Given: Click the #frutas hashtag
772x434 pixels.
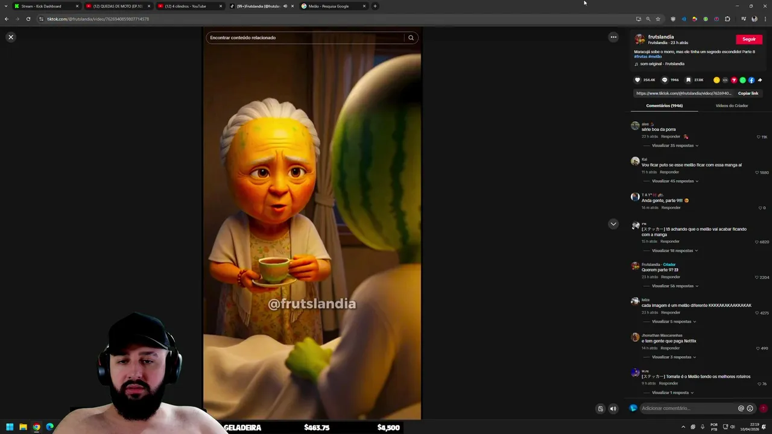Looking at the screenshot, I should 641,57.
